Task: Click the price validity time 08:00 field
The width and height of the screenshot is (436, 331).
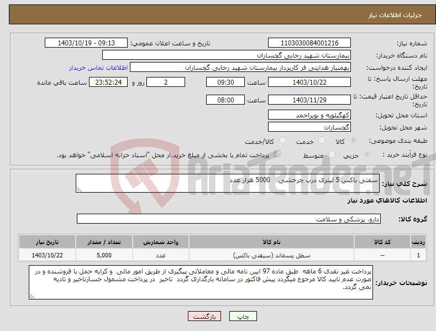Action: pyautogui.click(x=225, y=100)
